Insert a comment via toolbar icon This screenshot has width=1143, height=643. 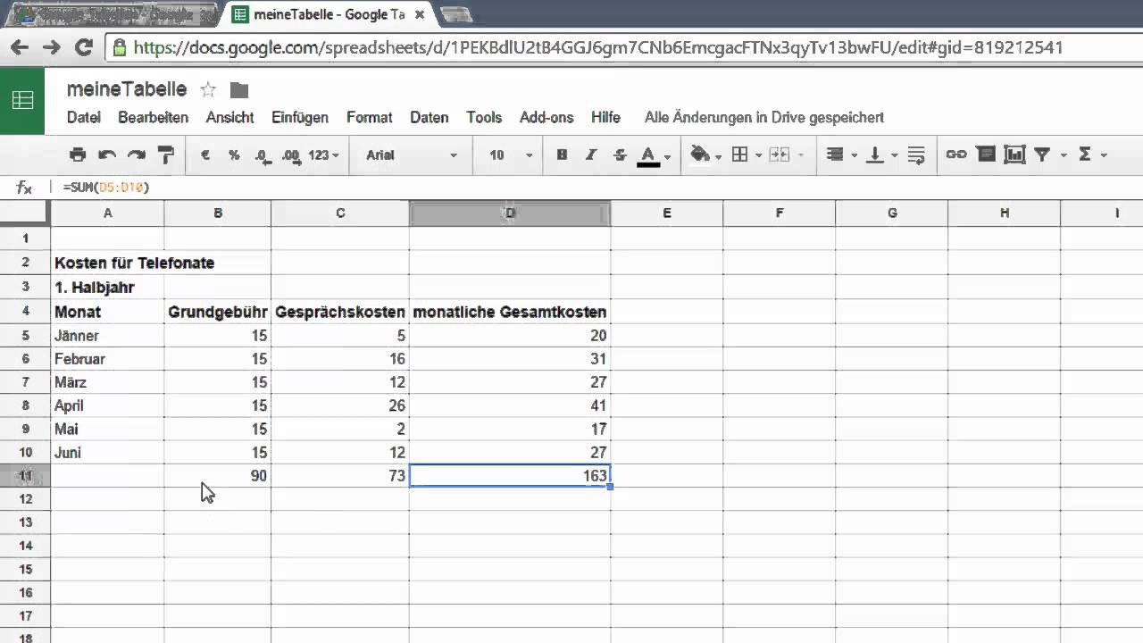pyautogui.click(x=986, y=154)
